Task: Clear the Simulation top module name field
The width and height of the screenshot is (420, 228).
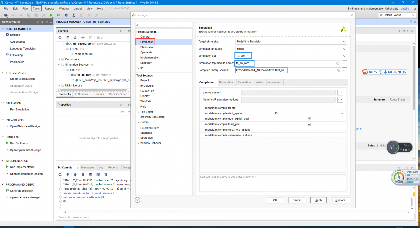Action: coord(338,63)
